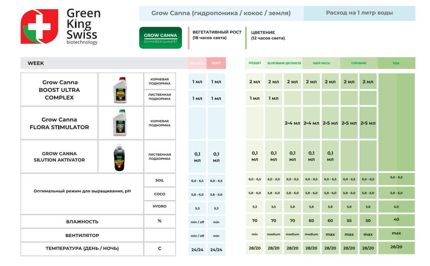Click ventilator 'min / off' in РАССАДА column

click(197, 236)
